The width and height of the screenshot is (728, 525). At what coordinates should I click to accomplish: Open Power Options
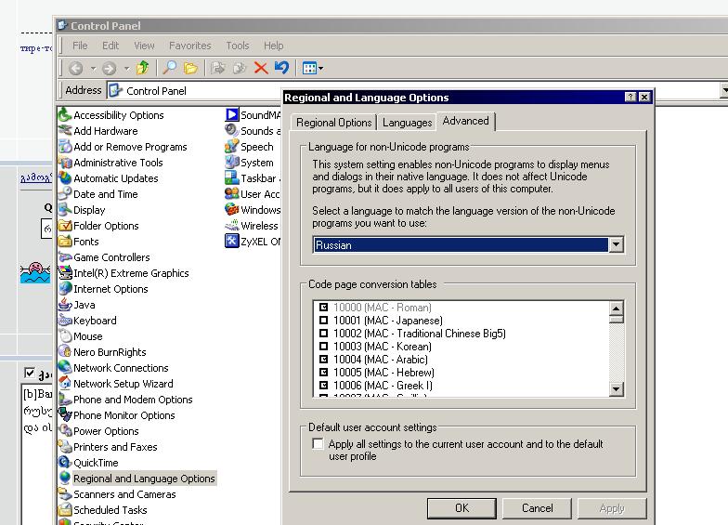pyautogui.click(x=98, y=431)
